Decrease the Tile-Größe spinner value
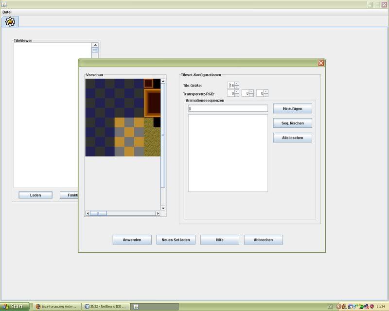The height and width of the screenshot is (311, 389). (237, 87)
